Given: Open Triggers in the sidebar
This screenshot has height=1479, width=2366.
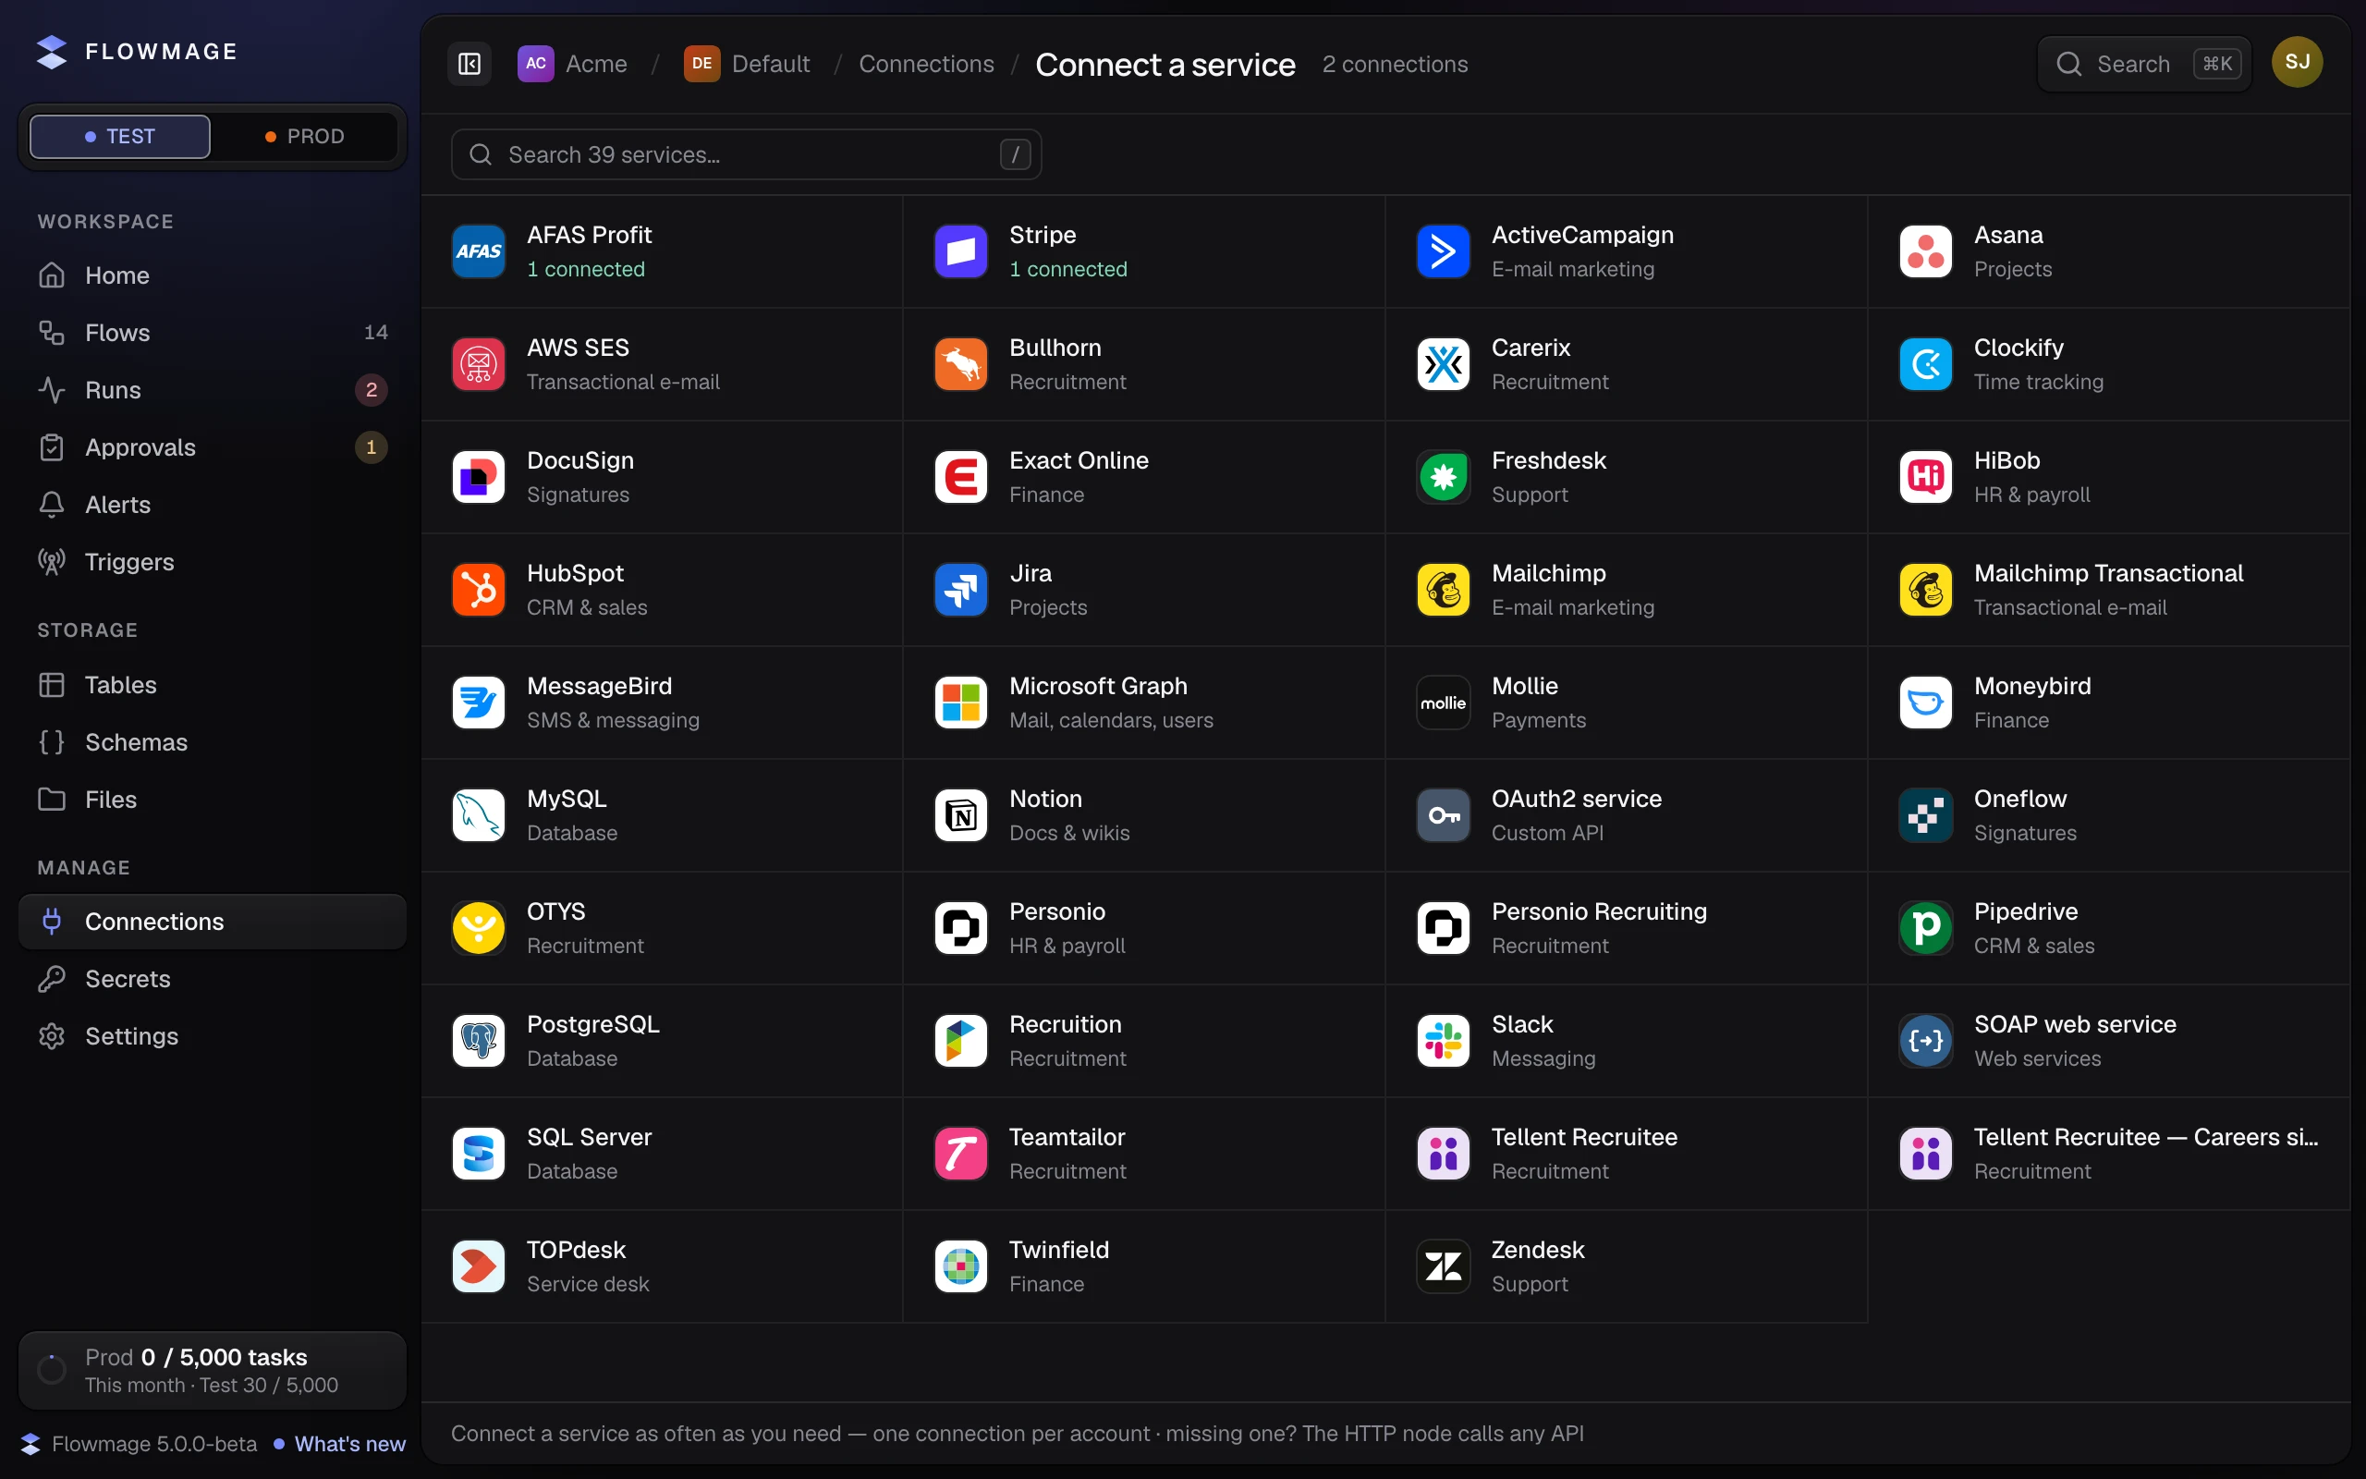Looking at the screenshot, I should pyautogui.click(x=213, y=561).
